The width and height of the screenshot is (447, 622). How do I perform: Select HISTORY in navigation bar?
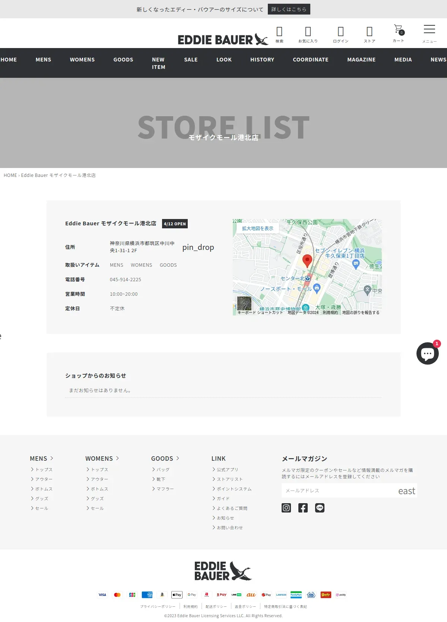262,60
